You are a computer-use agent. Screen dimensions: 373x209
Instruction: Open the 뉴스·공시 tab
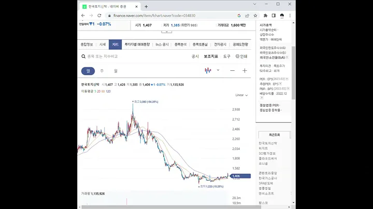[162, 44]
